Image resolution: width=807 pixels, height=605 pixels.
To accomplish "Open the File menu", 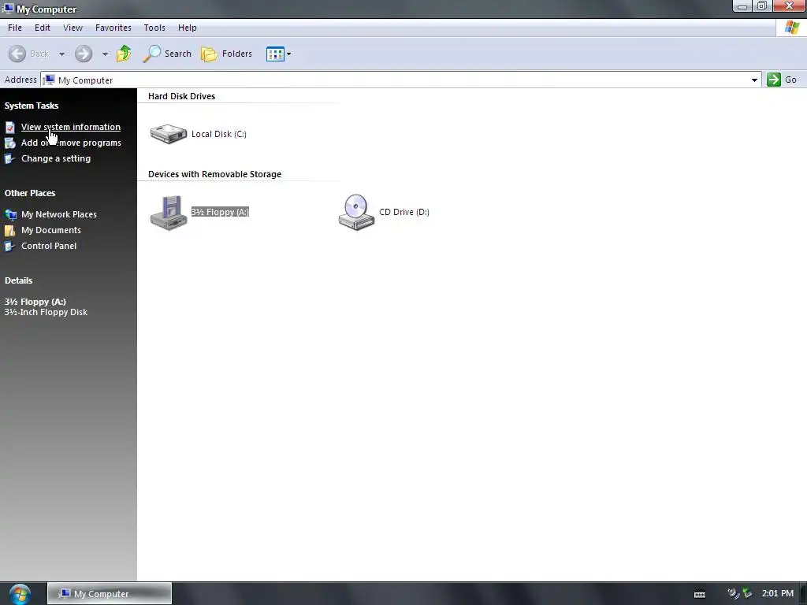I will pos(15,28).
